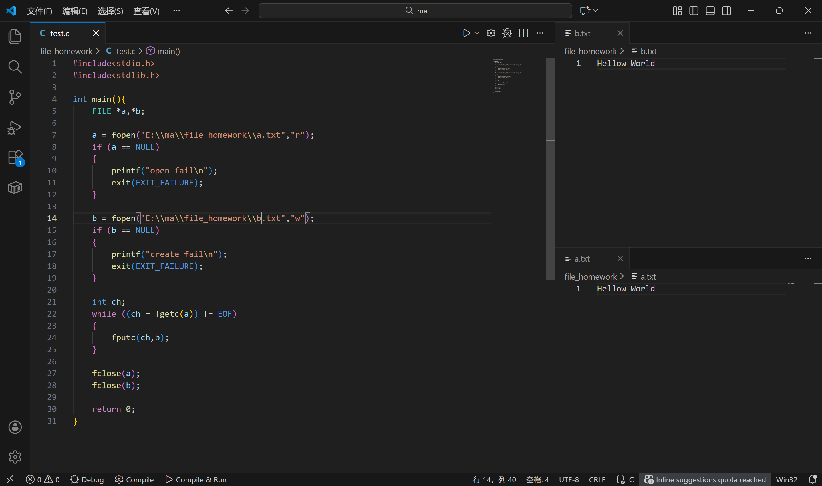Open the Search view in activity bar
822x486 pixels.
tap(15, 67)
